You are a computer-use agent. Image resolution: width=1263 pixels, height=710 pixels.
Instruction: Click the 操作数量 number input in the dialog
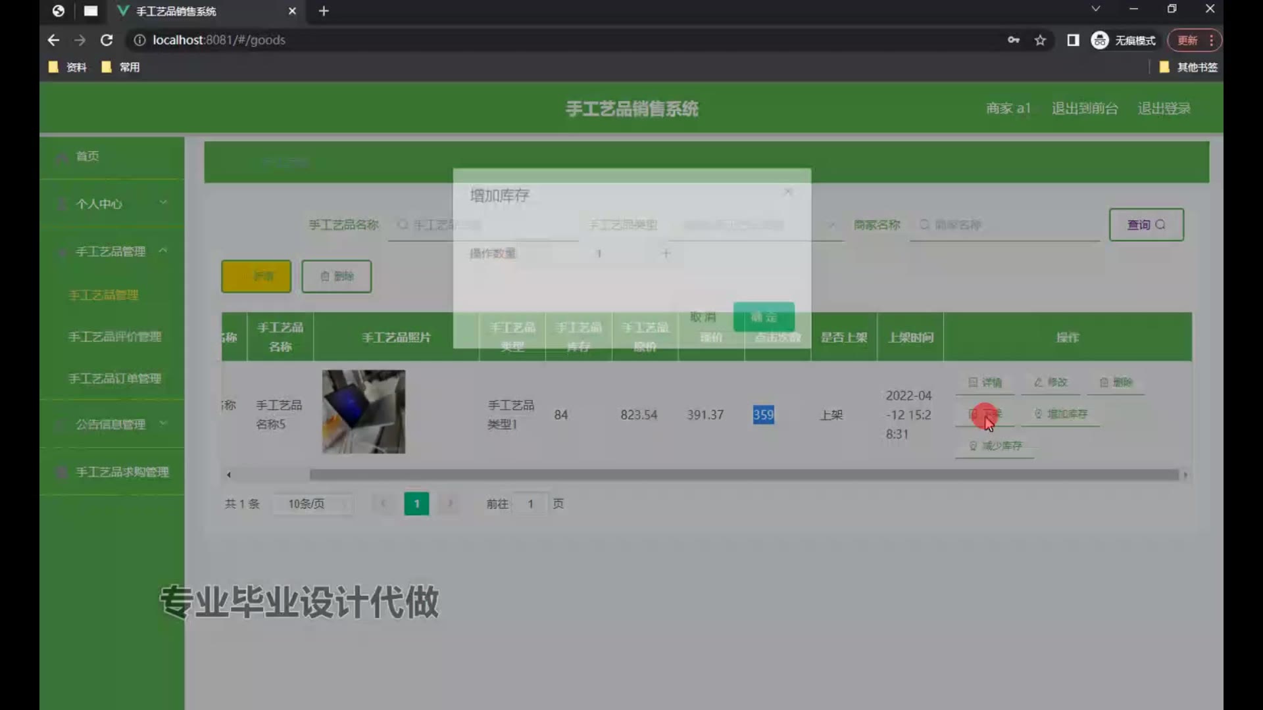tap(599, 253)
